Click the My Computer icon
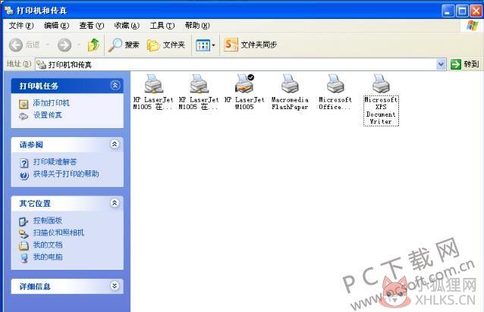 pyautogui.click(x=24, y=258)
